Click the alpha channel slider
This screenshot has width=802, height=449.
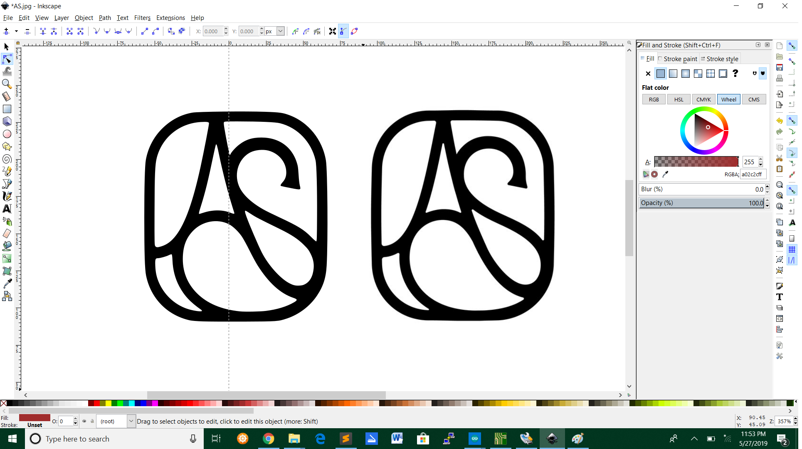pyautogui.click(x=696, y=162)
